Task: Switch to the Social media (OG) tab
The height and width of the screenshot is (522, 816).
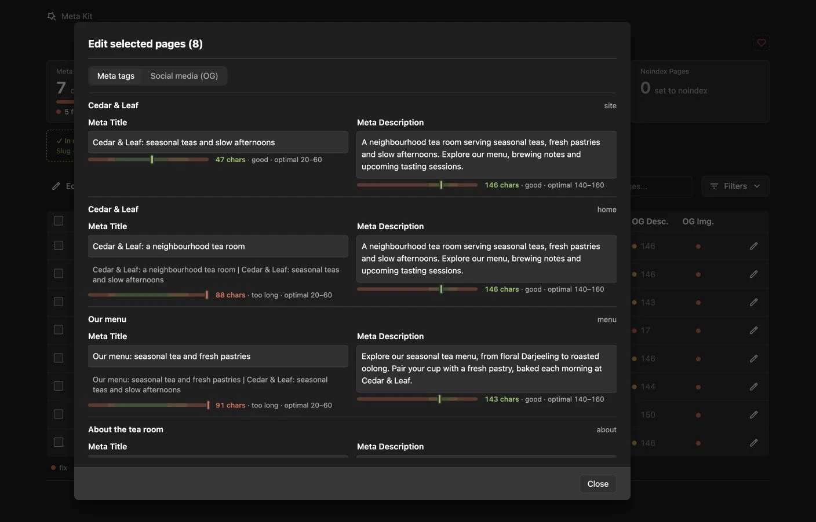Action: tap(184, 76)
